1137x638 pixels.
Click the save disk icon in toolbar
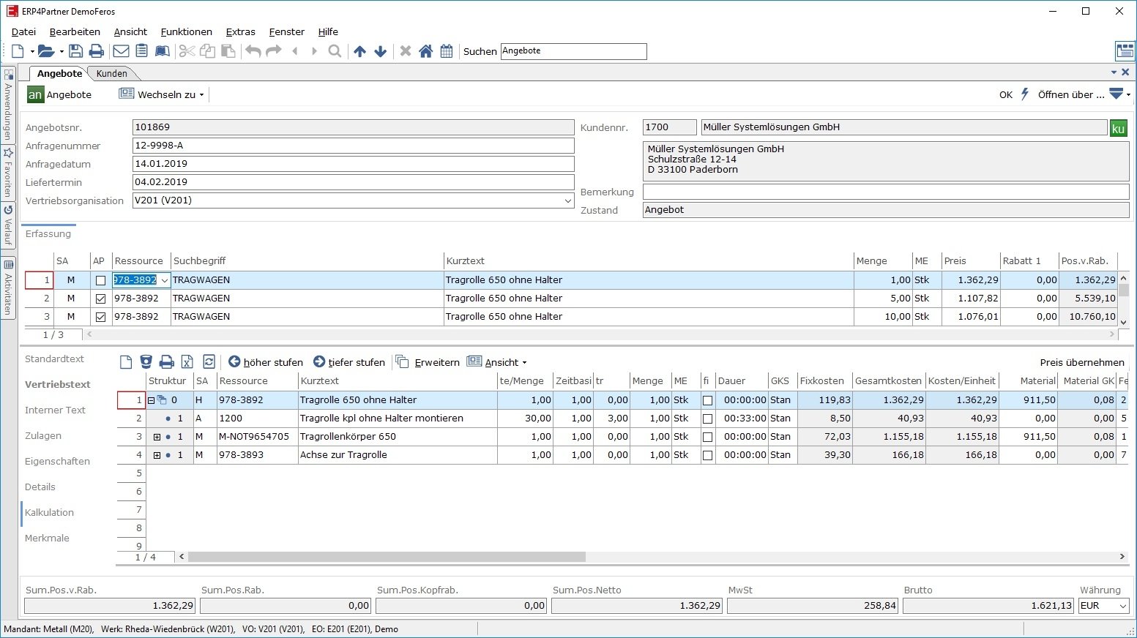(x=75, y=51)
